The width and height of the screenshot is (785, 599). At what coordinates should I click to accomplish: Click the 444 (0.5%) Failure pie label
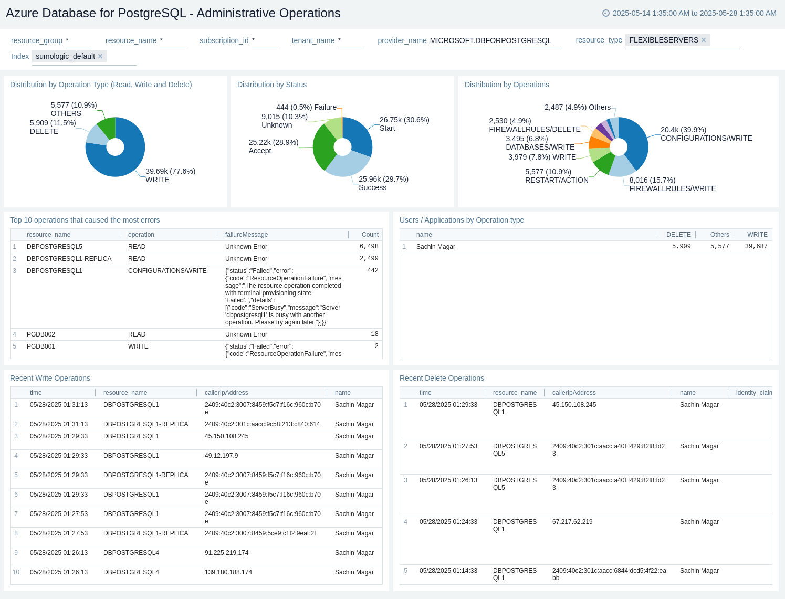(x=307, y=107)
